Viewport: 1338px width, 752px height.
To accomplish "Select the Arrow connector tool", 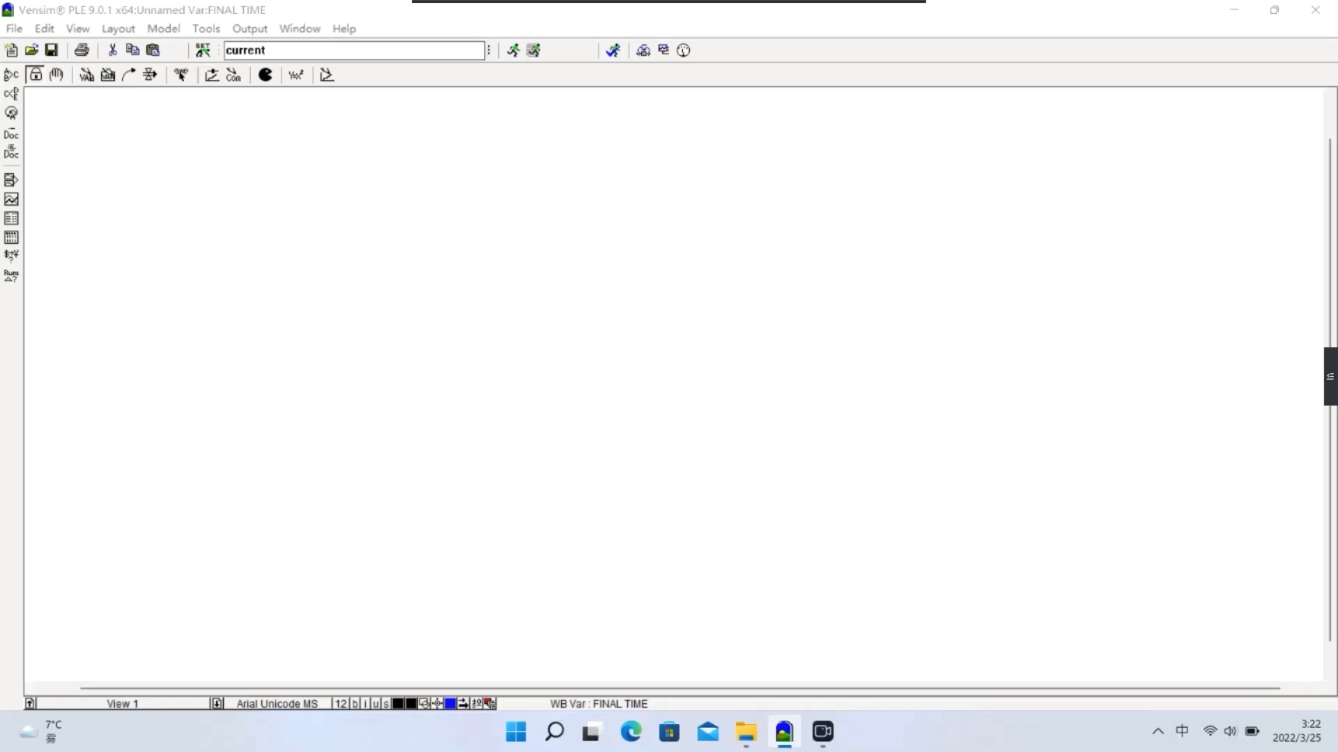I will pos(129,75).
